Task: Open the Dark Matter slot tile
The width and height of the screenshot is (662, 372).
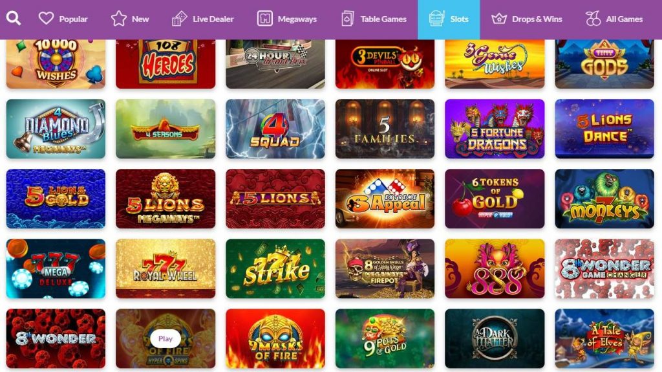Action: click(x=495, y=338)
